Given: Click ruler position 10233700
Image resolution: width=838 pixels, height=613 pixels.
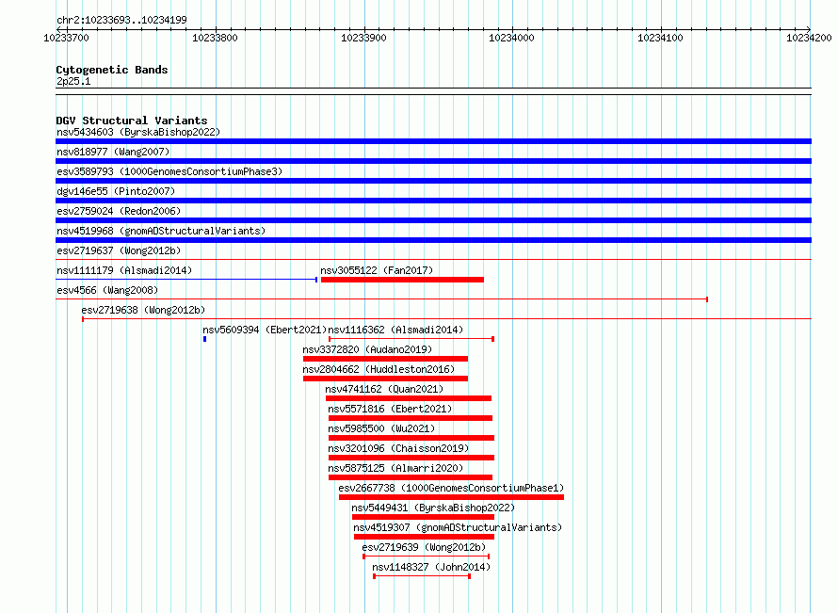Looking at the screenshot, I should [66, 38].
